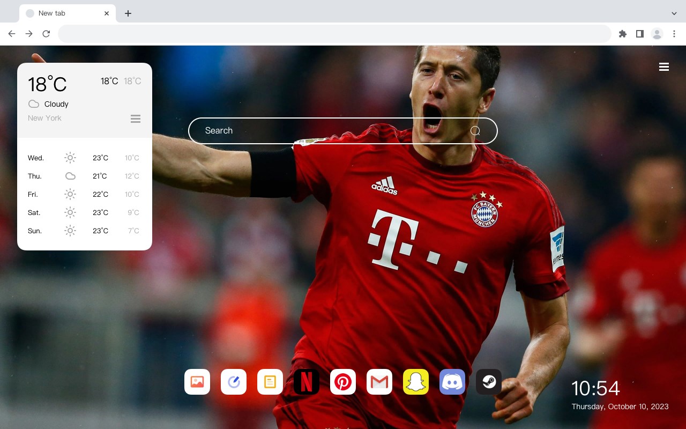This screenshot has height=429, width=686.
Task: Toggle the browser side panel
Action: 639,34
